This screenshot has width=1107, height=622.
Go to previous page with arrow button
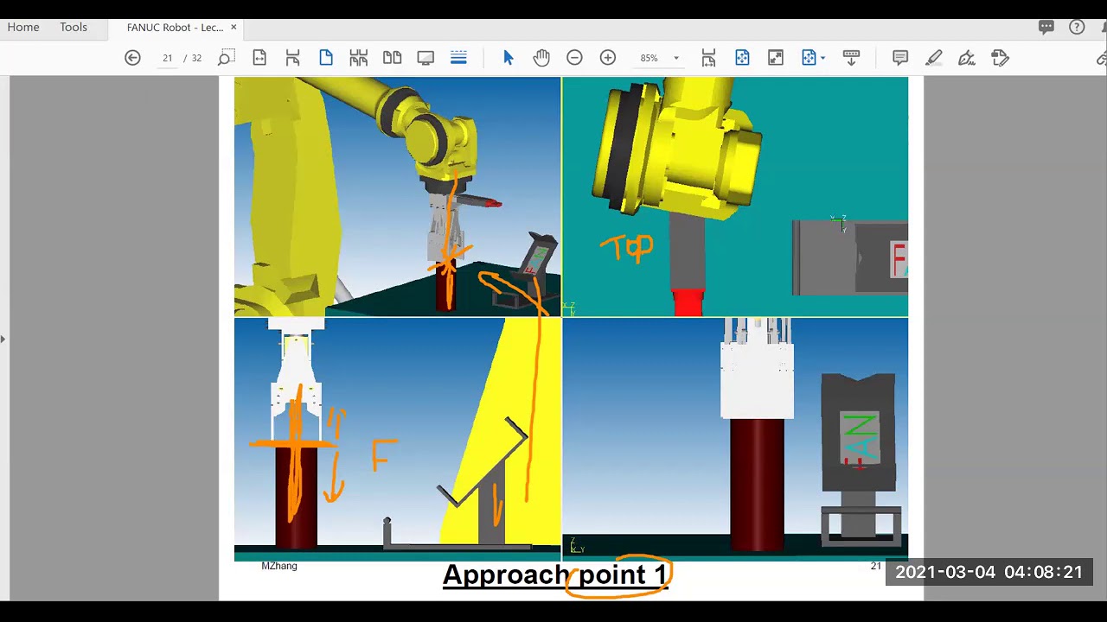132,58
